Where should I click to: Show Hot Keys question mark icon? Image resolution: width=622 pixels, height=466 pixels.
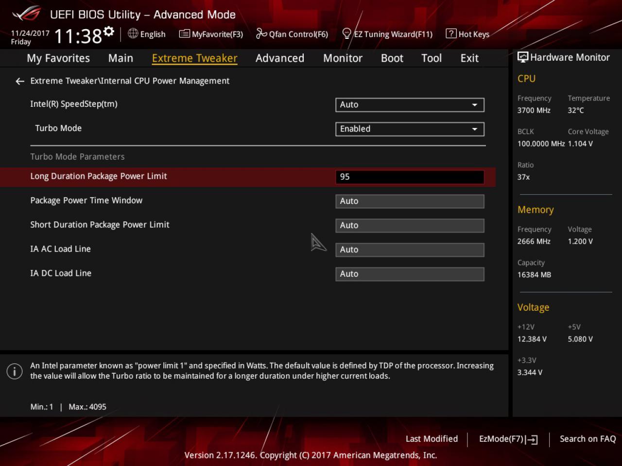click(451, 33)
